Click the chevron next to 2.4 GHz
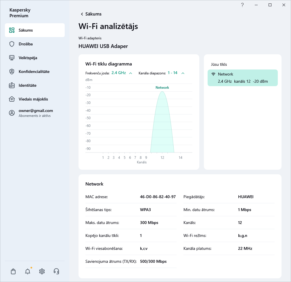Screen dimensions: 291x282 (131, 73)
